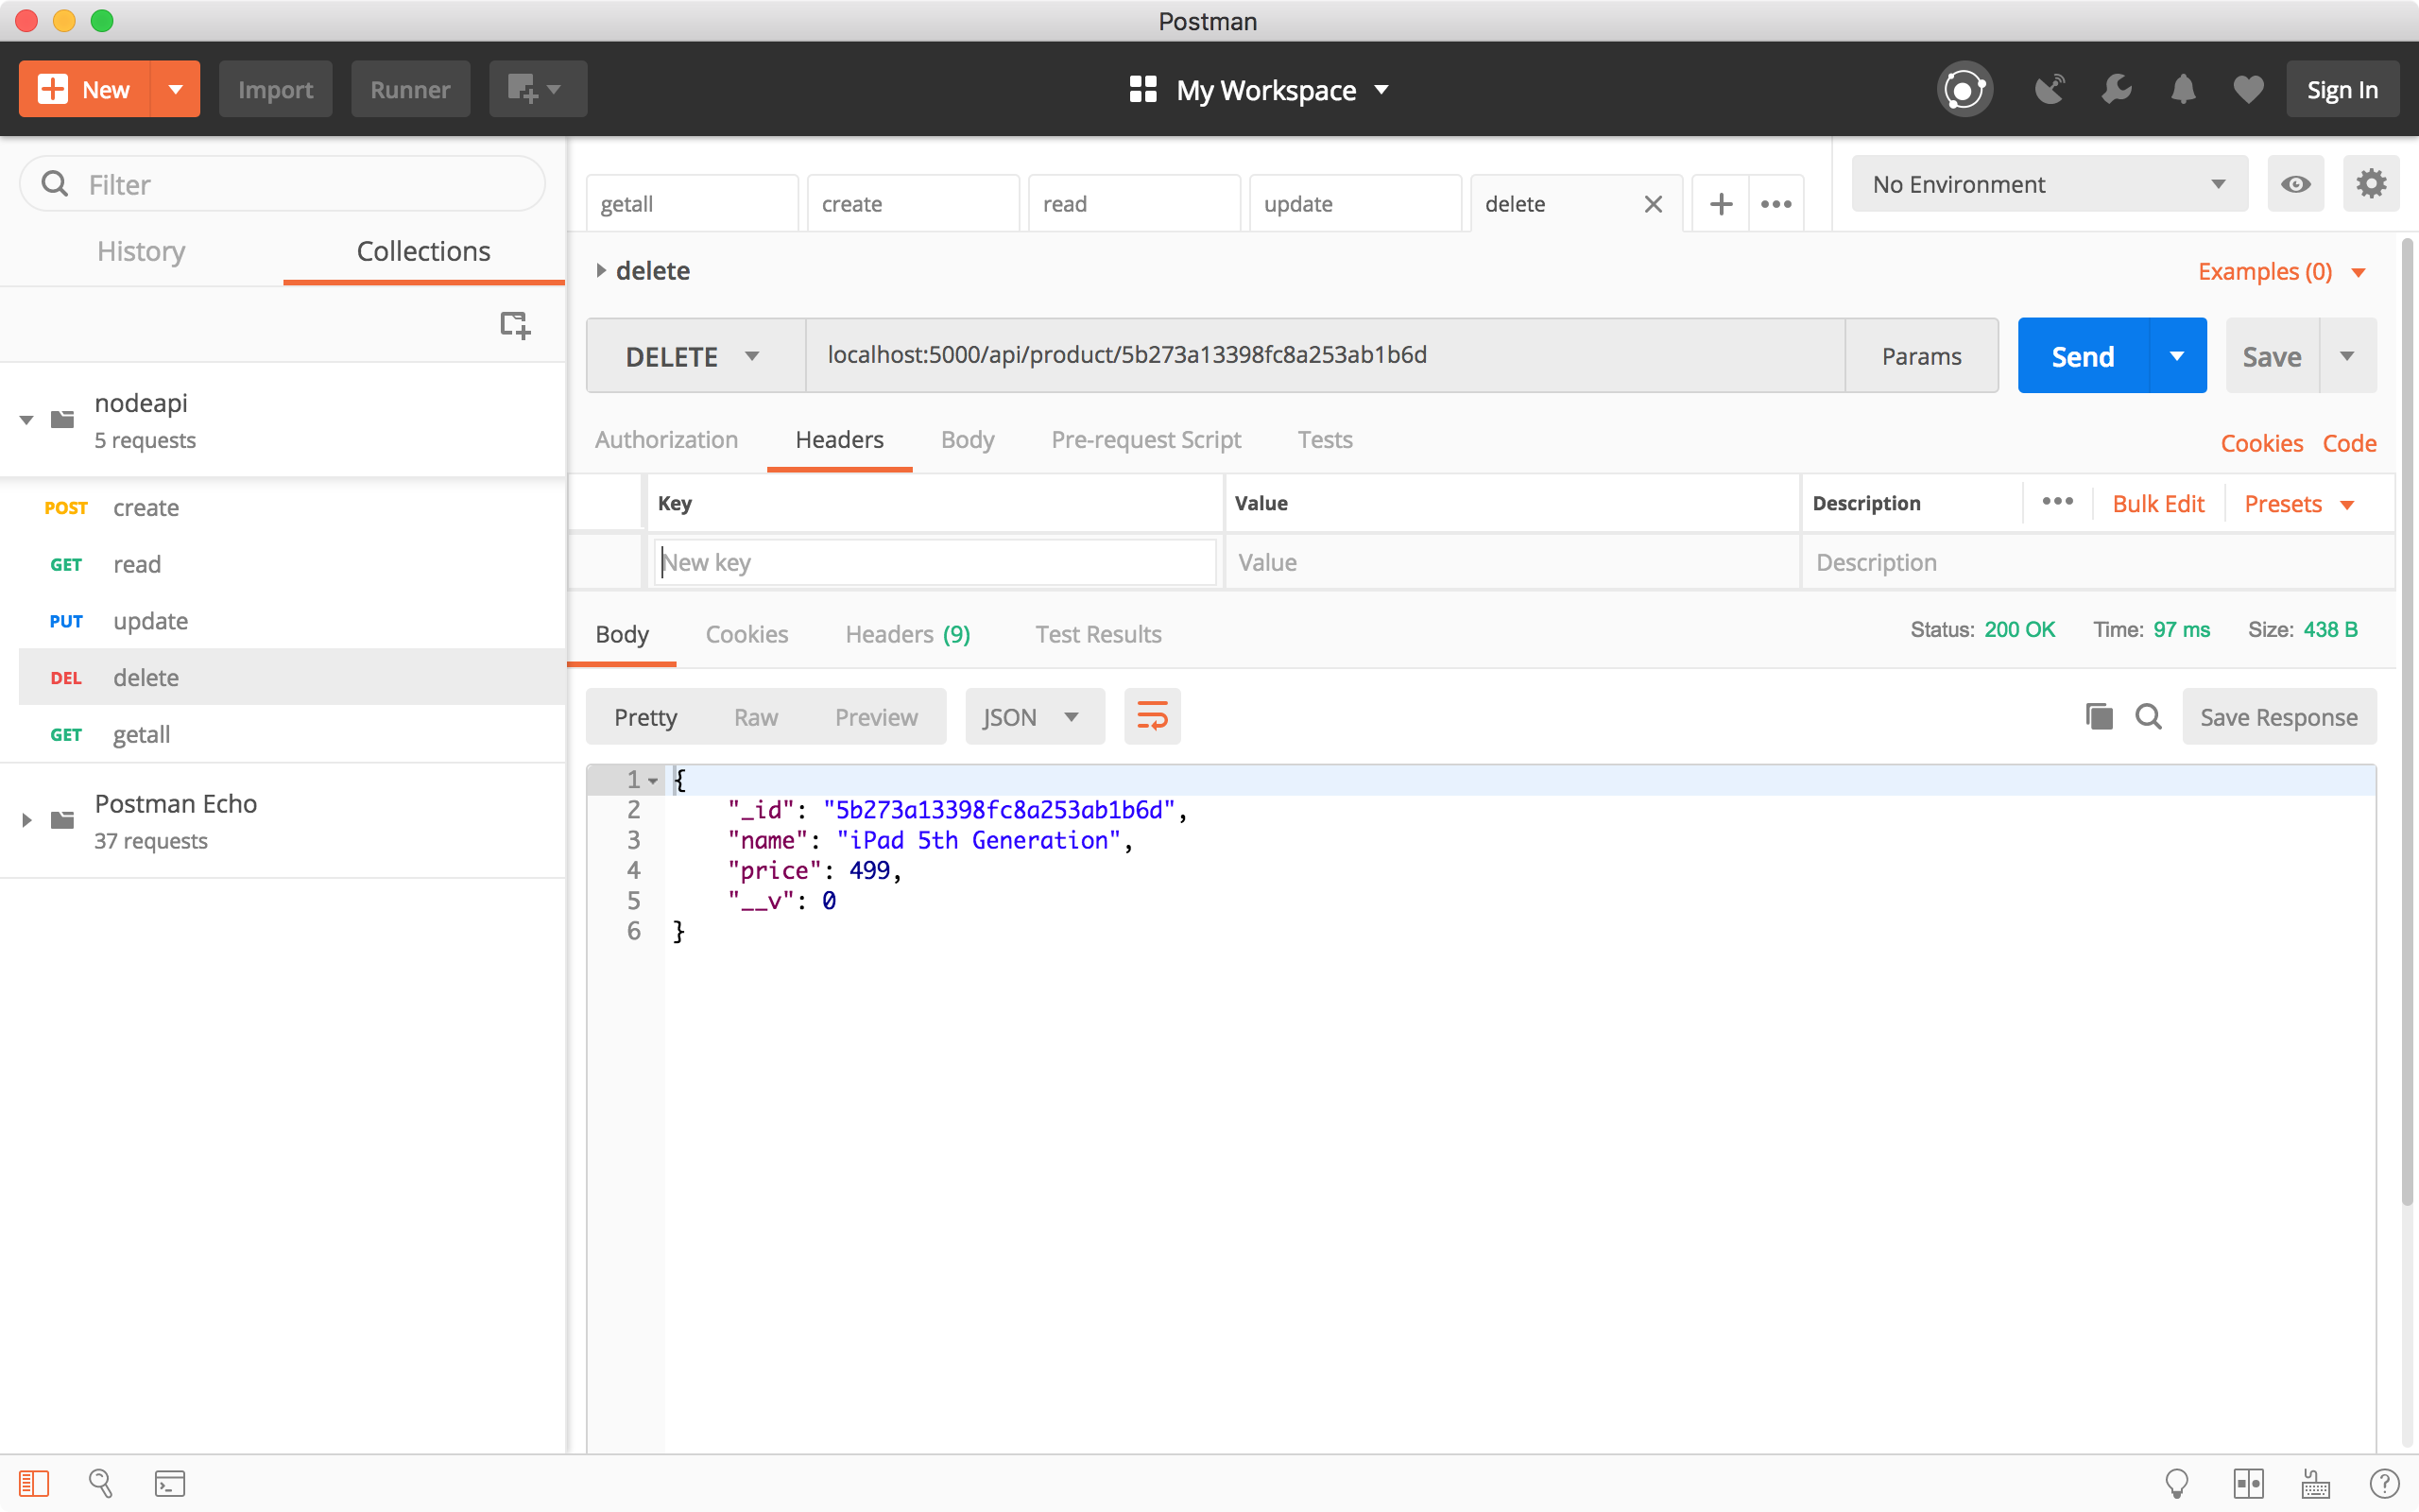Fold the JSON object at line 1
This screenshot has height=1512, width=2419.
pyautogui.click(x=653, y=781)
